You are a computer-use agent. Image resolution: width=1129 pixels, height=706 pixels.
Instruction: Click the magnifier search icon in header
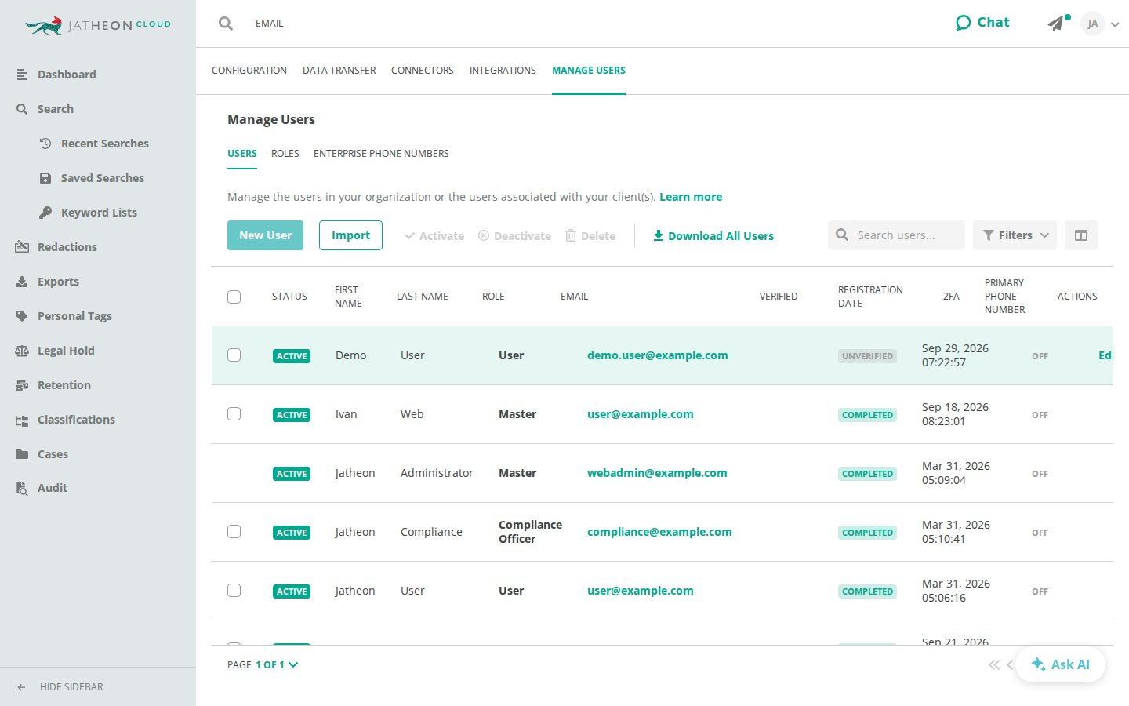click(226, 24)
